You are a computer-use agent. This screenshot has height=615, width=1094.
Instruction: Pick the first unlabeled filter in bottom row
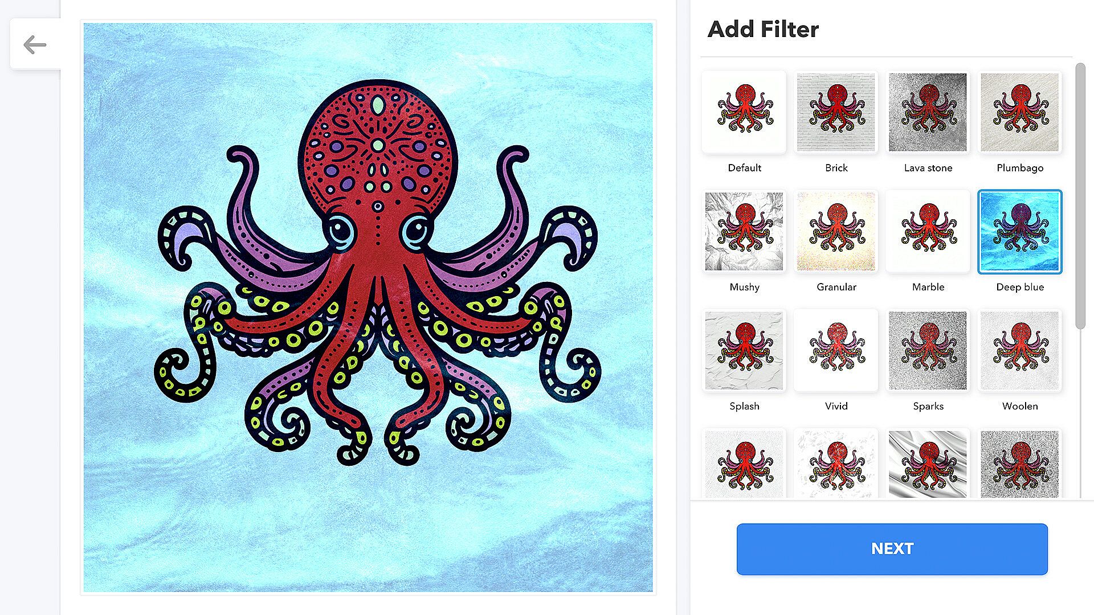[x=744, y=464]
